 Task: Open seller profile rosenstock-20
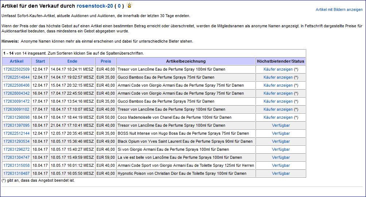(x=95, y=6)
